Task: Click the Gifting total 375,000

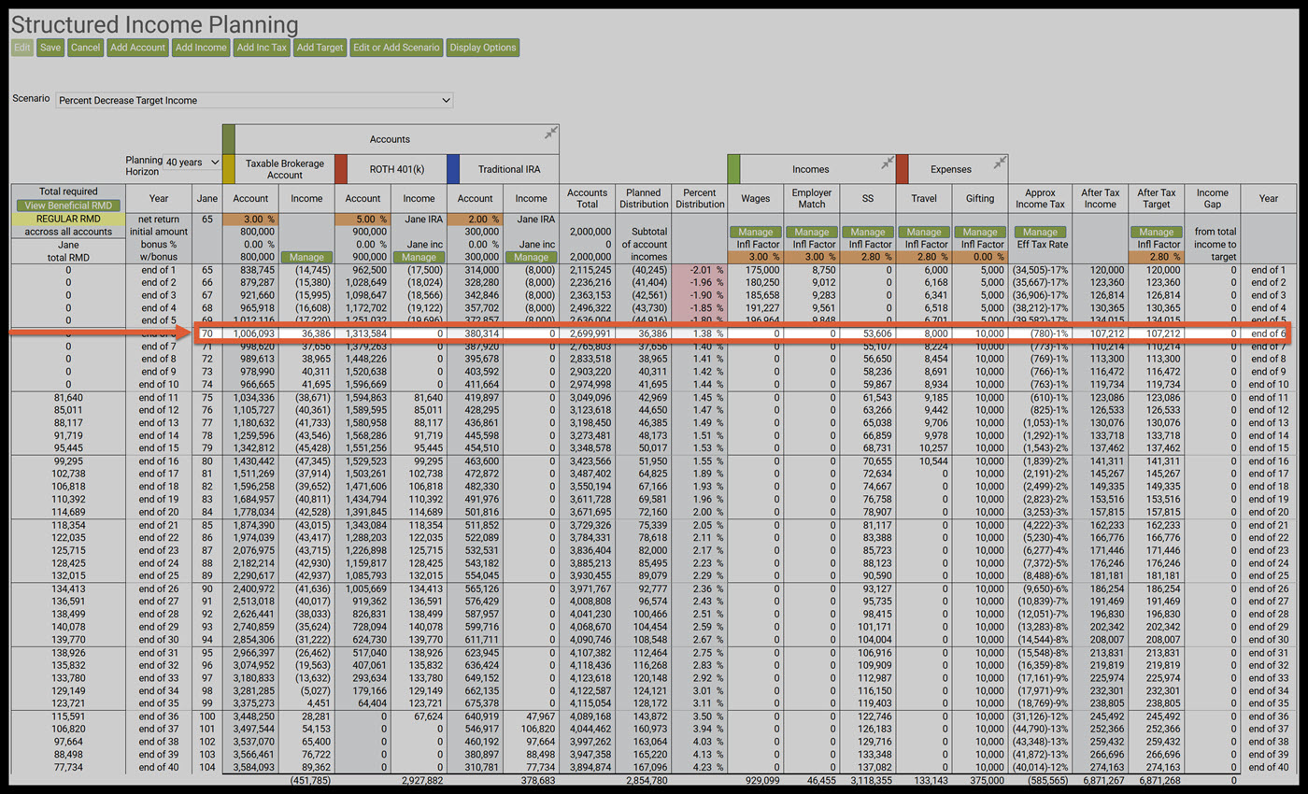Action: tap(987, 779)
